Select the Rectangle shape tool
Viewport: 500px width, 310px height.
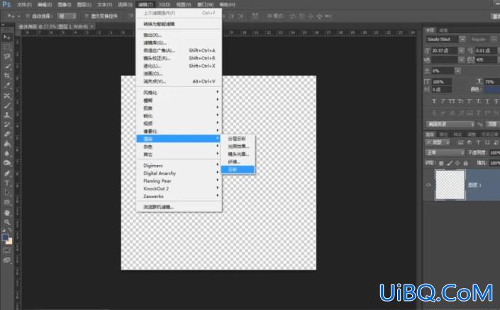coord(6,202)
